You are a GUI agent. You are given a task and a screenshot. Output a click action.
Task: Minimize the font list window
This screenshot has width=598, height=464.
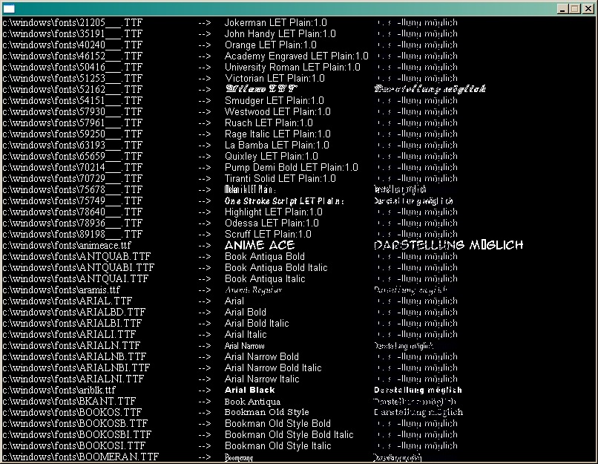tap(562, 9)
